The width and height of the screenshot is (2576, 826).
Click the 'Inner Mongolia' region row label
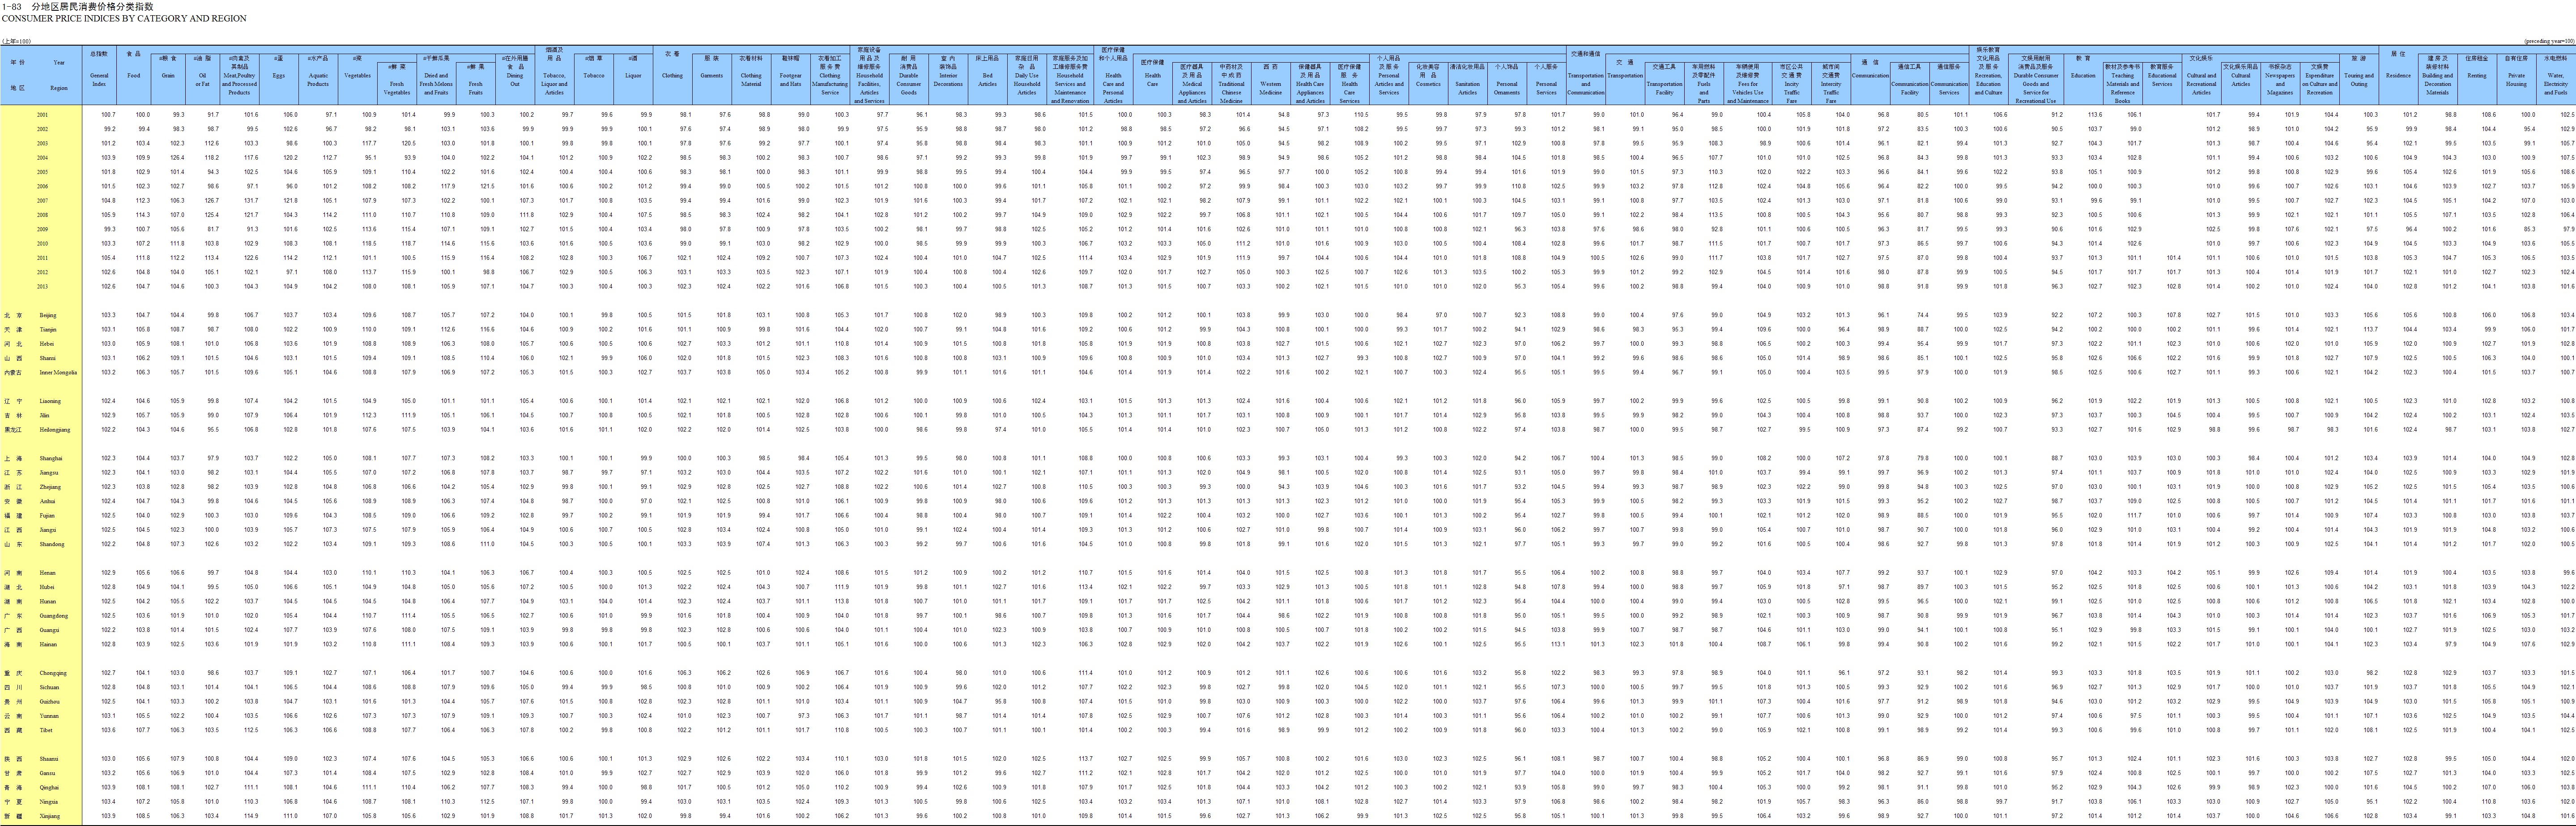(58, 372)
